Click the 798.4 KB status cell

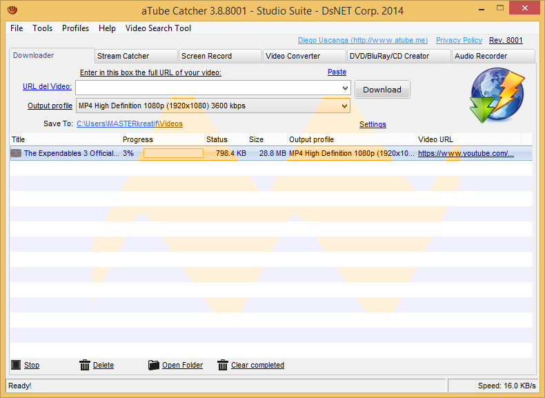[x=231, y=153]
